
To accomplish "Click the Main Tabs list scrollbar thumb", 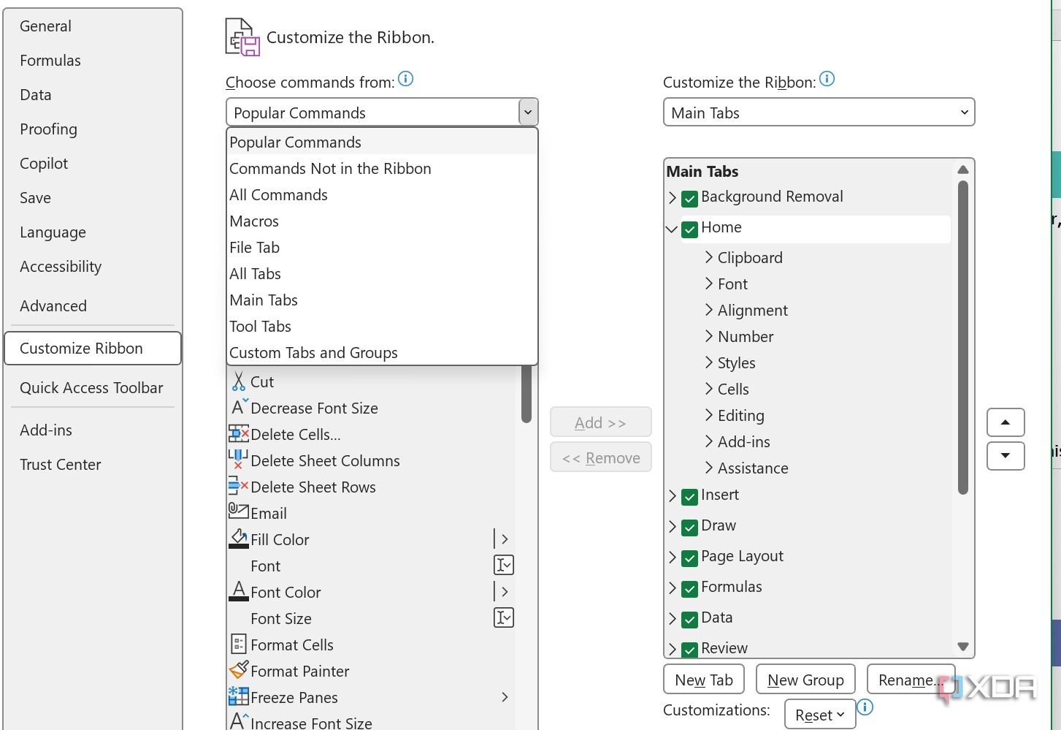I will pyautogui.click(x=962, y=338).
